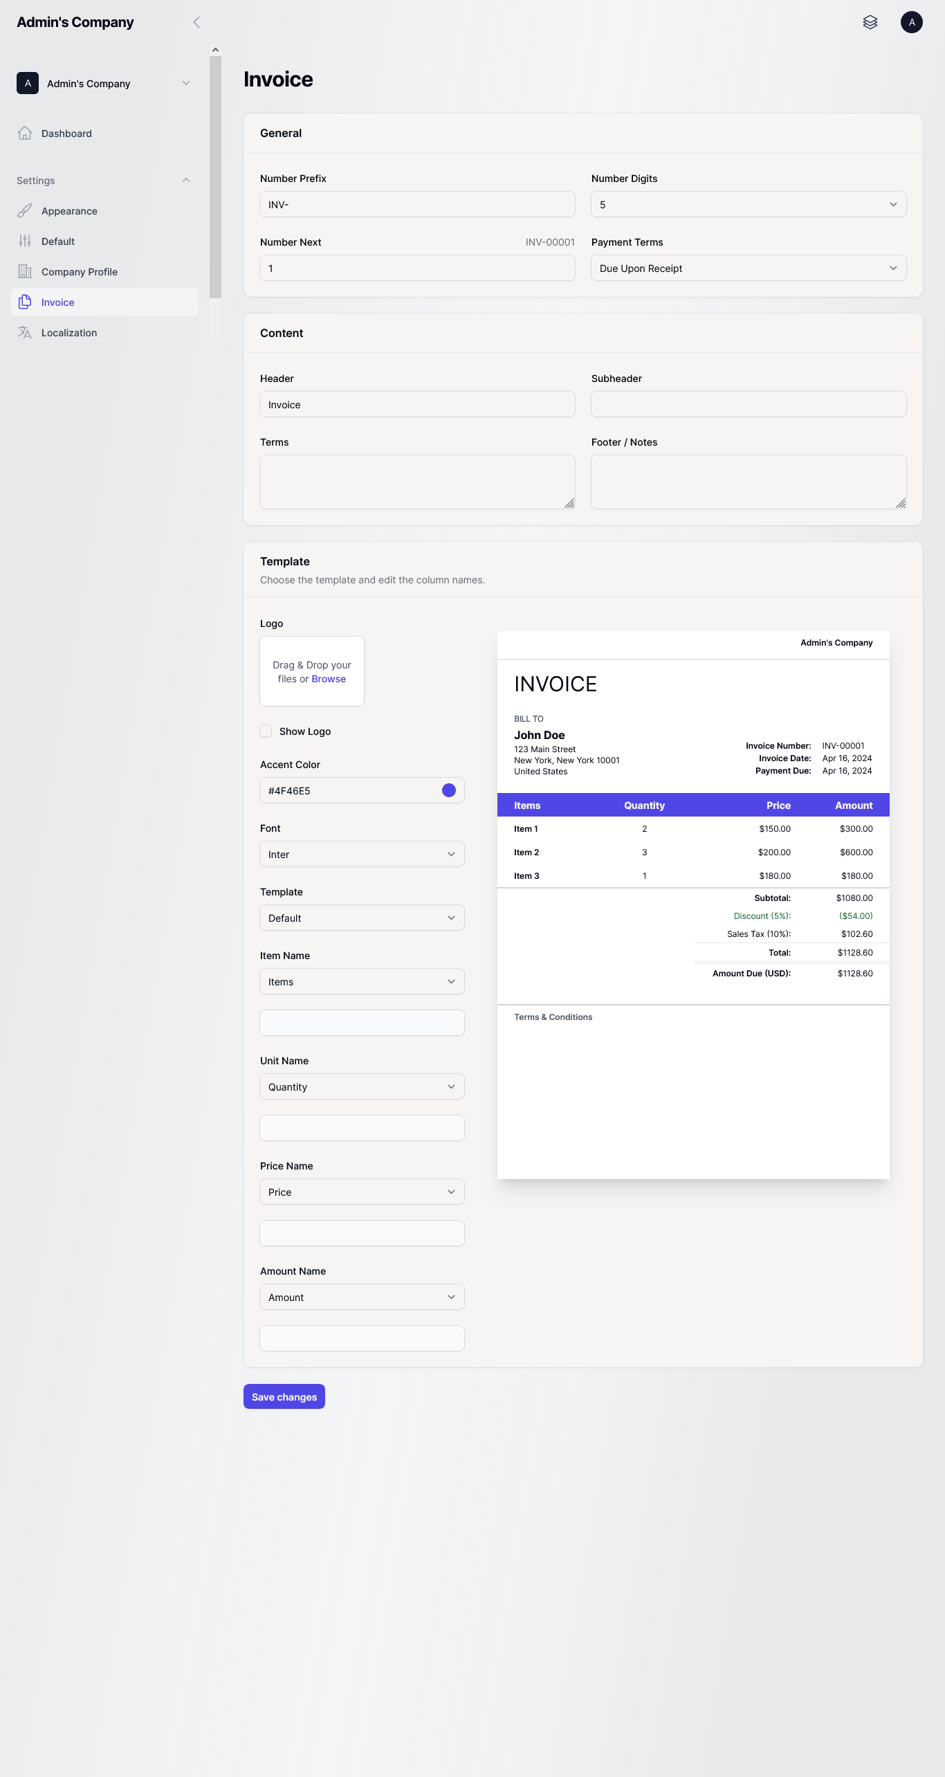Open the Font dropdown showing Inter
The height and width of the screenshot is (1777, 945).
(362, 854)
